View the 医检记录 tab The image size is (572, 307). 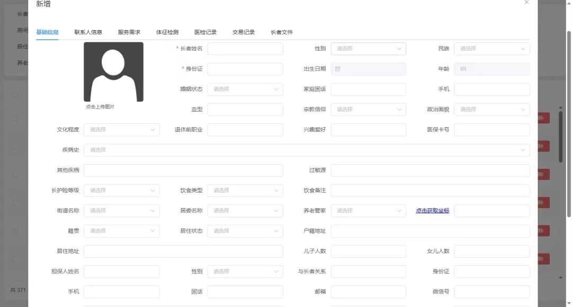pos(205,32)
